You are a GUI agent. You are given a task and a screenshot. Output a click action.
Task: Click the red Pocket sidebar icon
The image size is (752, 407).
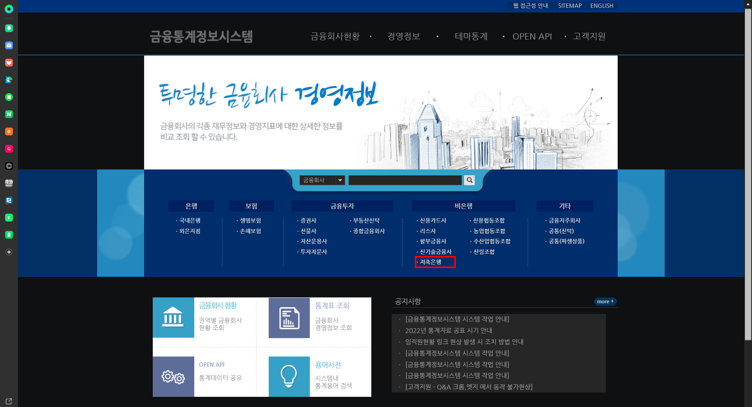click(9, 63)
